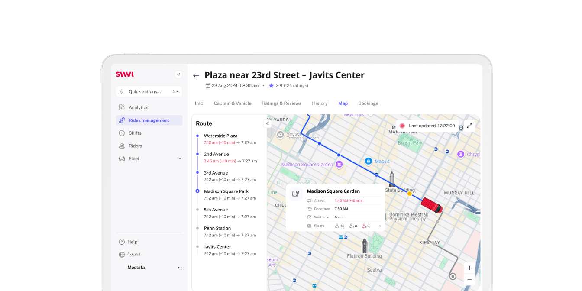582x291 pixels.
Task: Expand the Fleet submenu chevron
Action: pyautogui.click(x=180, y=158)
